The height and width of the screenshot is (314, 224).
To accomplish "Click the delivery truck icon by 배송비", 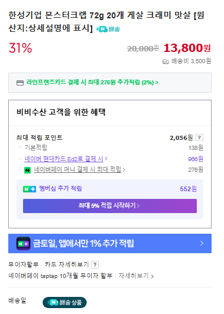I will (x=165, y=61).
